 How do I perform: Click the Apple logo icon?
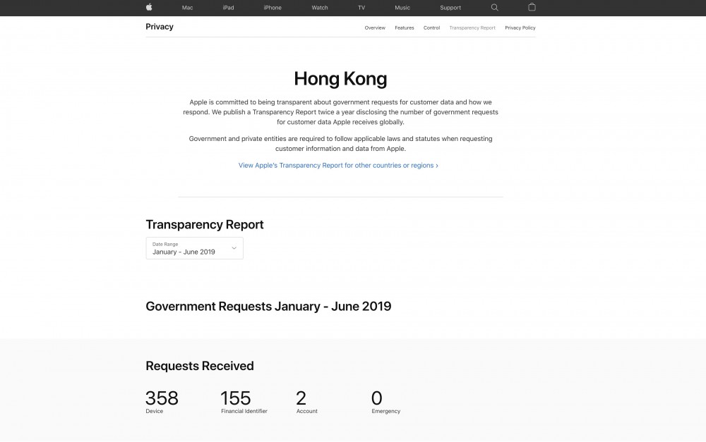pyautogui.click(x=149, y=7)
